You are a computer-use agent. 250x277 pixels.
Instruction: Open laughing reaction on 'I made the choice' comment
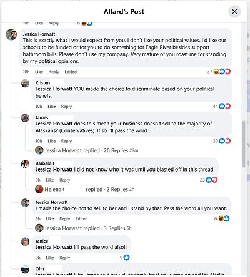point(221,218)
